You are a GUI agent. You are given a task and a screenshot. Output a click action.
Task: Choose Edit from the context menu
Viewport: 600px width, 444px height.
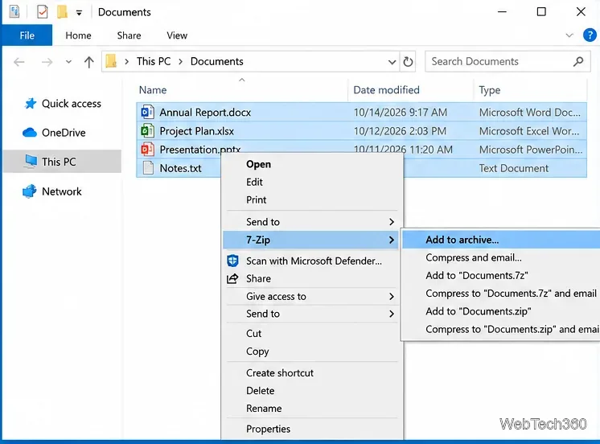click(x=312, y=183)
